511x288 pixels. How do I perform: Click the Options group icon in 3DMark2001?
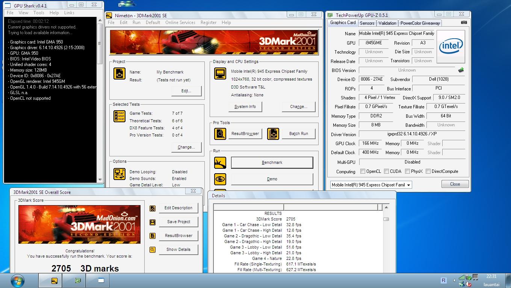[x=119, y=174]
